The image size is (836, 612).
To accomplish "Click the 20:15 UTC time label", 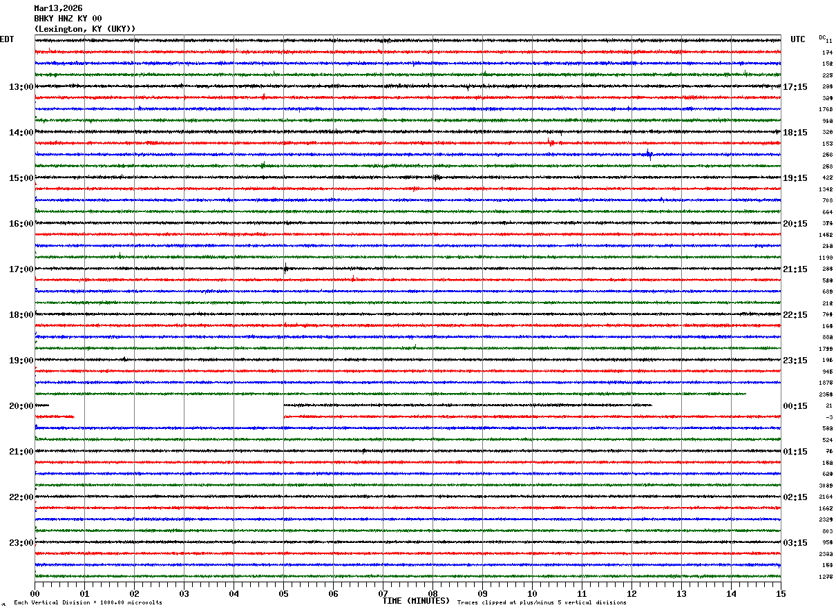I will click(x=795, y=224).
